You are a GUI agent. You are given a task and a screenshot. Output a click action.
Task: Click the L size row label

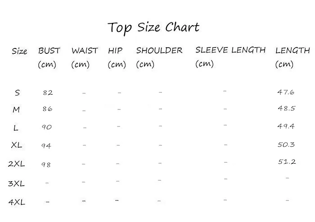click(16, 128)
